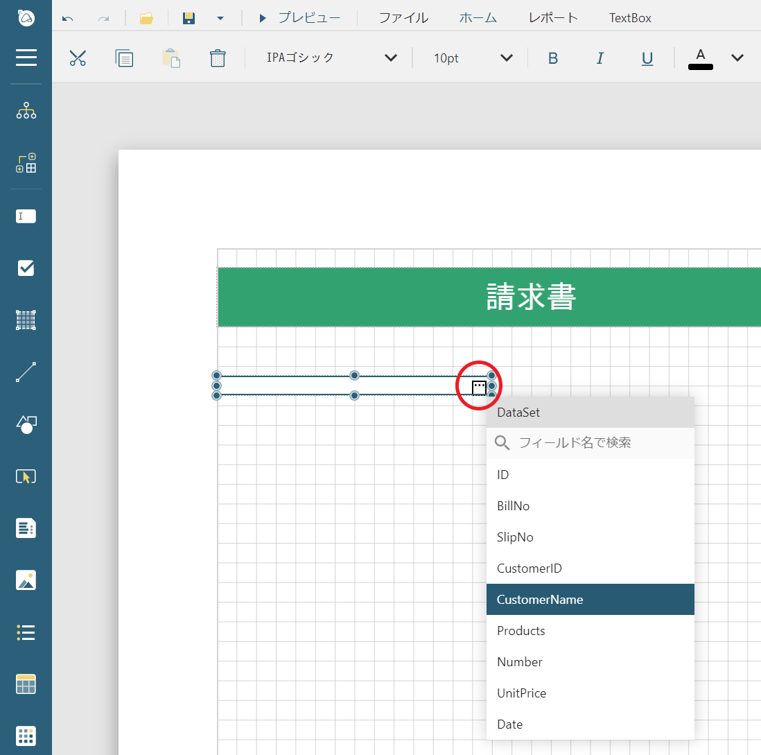
Task: Select the Line control in sidebar
Action: pyautogui.click(x=26, y=372)
